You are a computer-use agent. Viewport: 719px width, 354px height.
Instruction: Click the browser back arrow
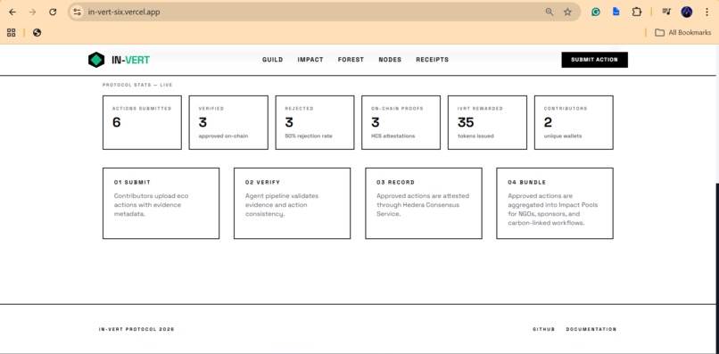[x=12, y=12]
